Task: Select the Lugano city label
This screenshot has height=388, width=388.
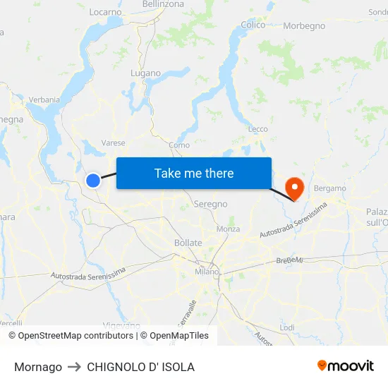Action: tap(146, 73)
